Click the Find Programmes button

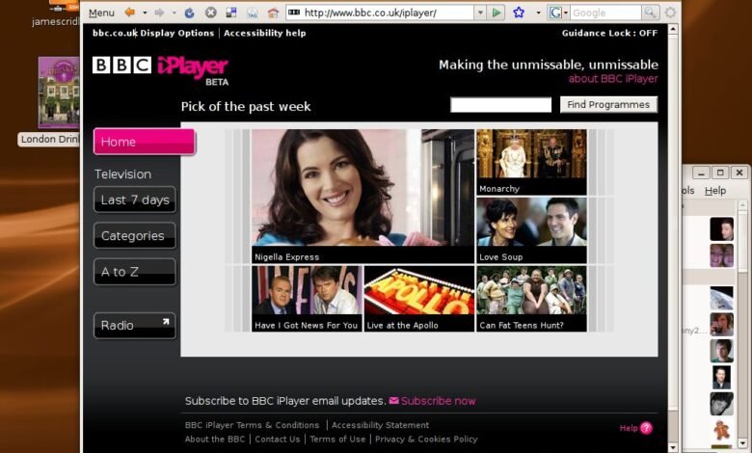(608, 104)
